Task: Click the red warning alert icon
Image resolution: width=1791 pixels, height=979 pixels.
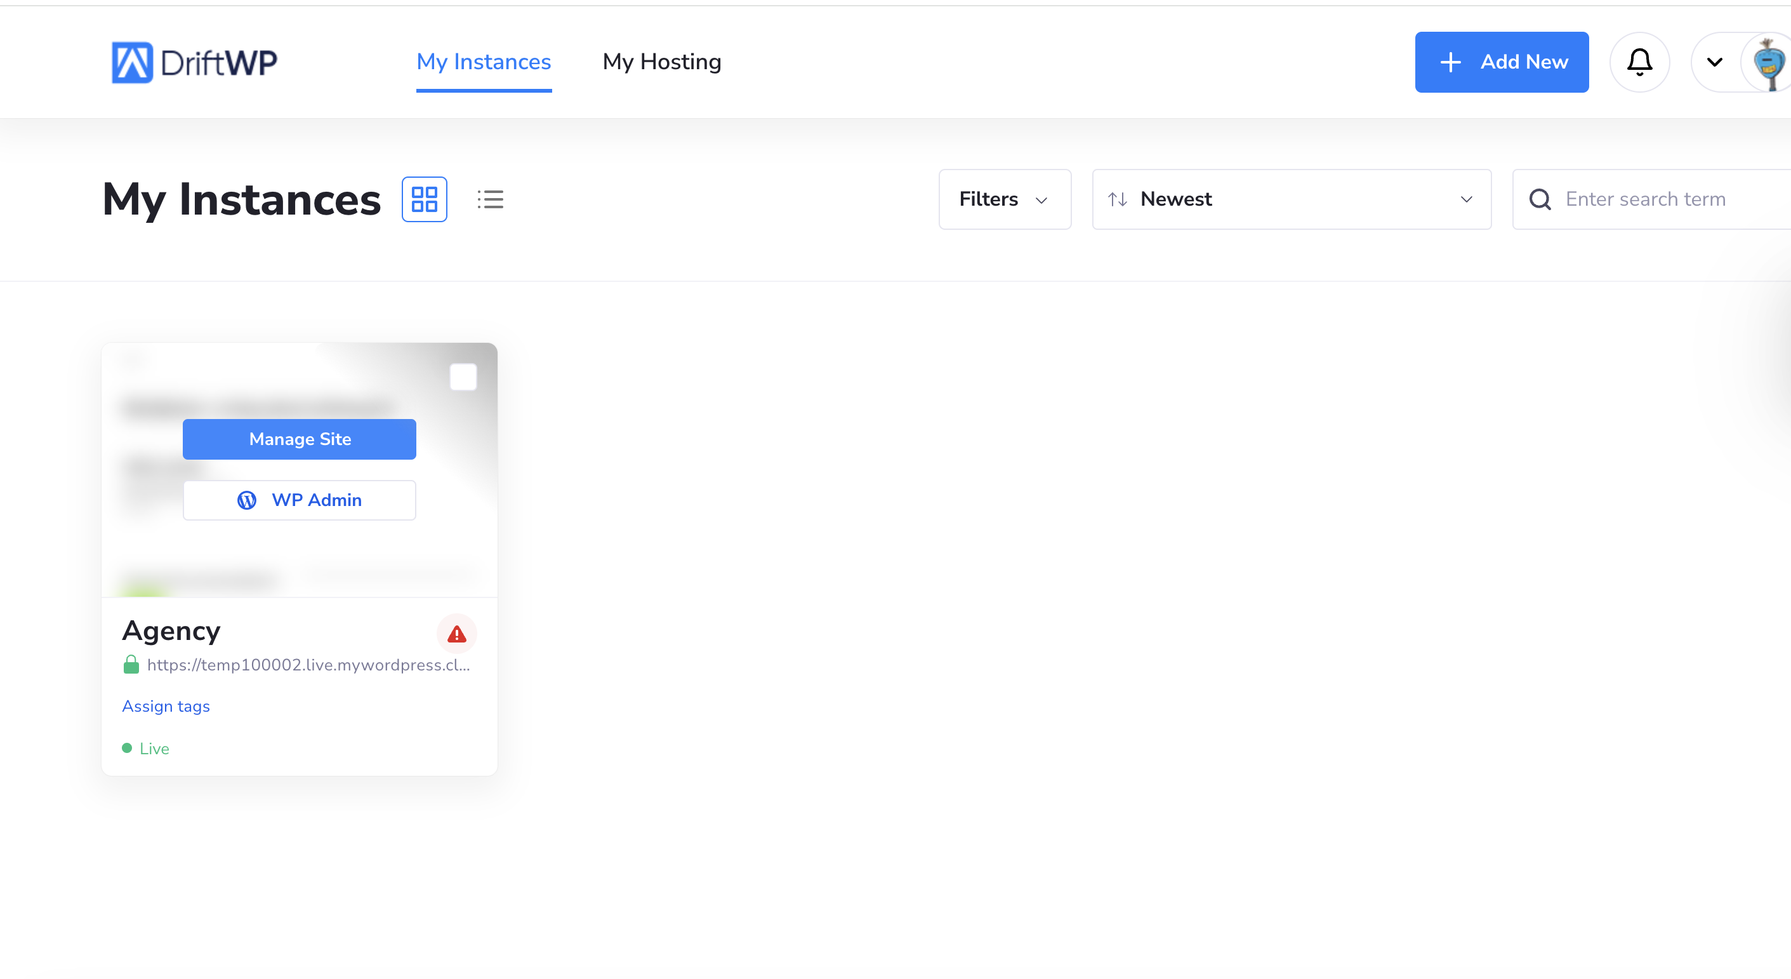Action: pyautogui.click(x=457, y=634)
